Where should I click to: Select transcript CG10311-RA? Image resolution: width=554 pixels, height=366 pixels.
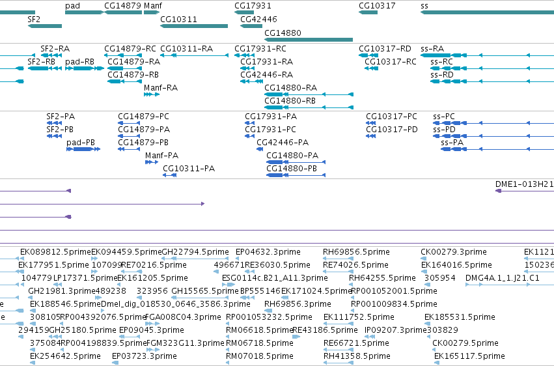pyautogui.click(x=187, y=49)
